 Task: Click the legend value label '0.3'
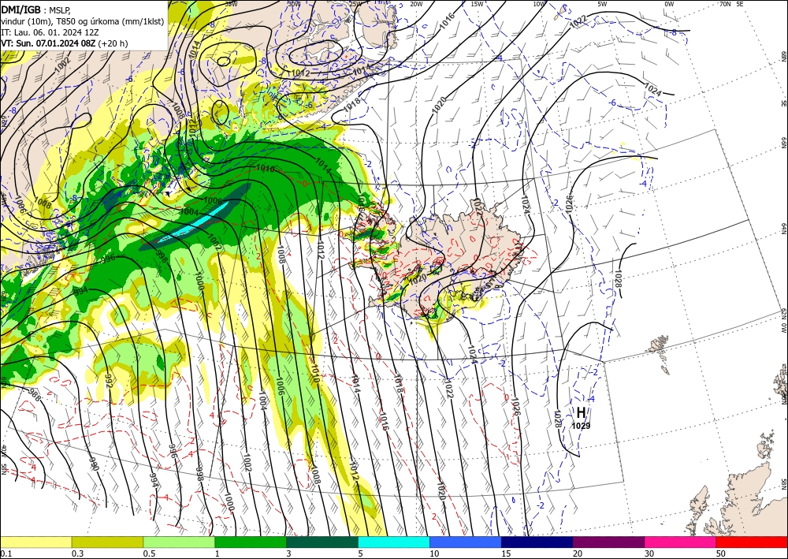(77, 553)
